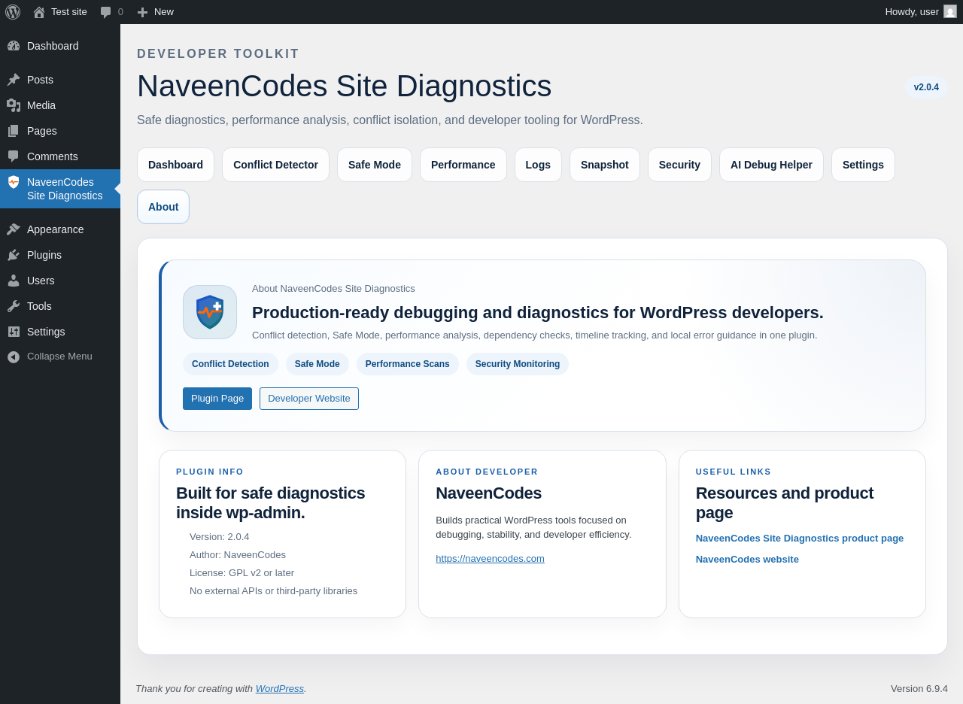963x704 pixels.
Task: Click the 'Author: NaveenCodes' list item
Action: pyautogui.click(x=238, y=555)
